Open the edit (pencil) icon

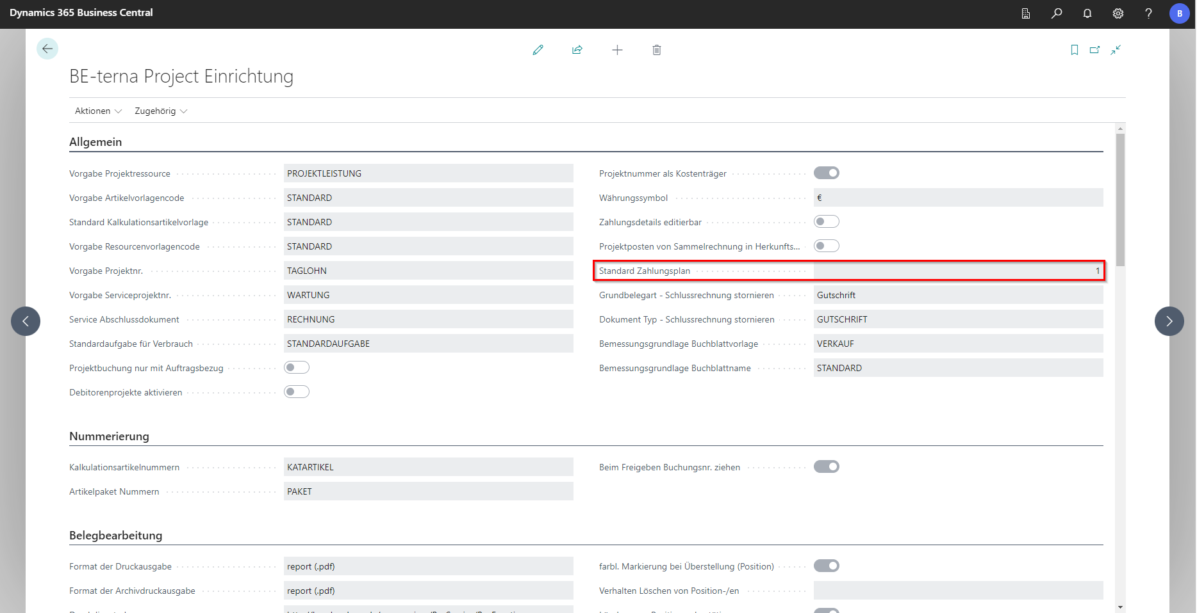pos(538,49)
